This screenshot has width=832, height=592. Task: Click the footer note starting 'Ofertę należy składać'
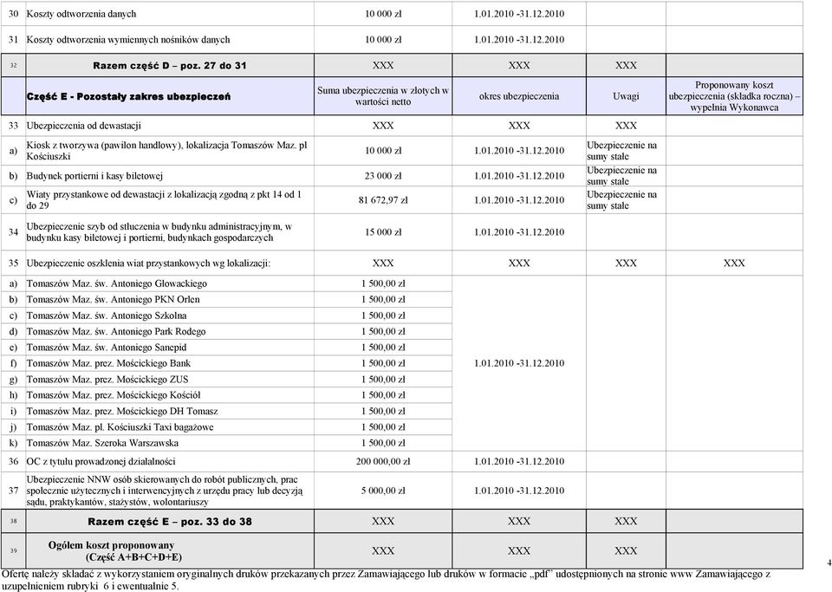[x=387, y=580]
